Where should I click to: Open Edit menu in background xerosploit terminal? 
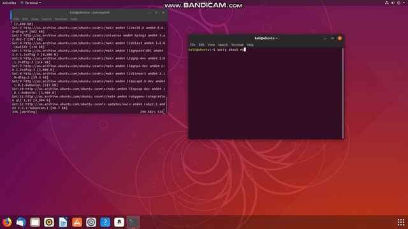tap(25, 19)
